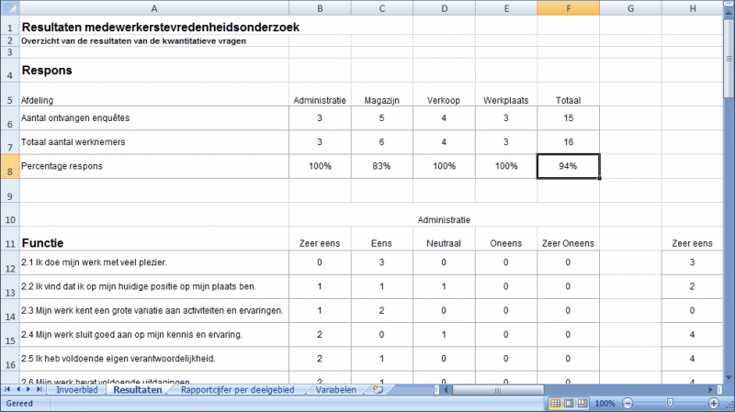Click the 'Respons' heading cell
The width and height of the screenshot is (735, 412).
tap(154, 71)
